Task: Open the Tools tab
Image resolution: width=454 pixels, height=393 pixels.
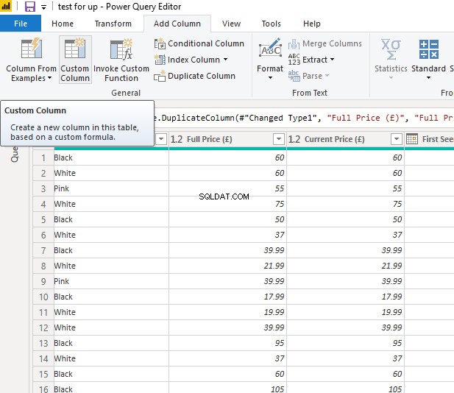Action: point(272,24)
